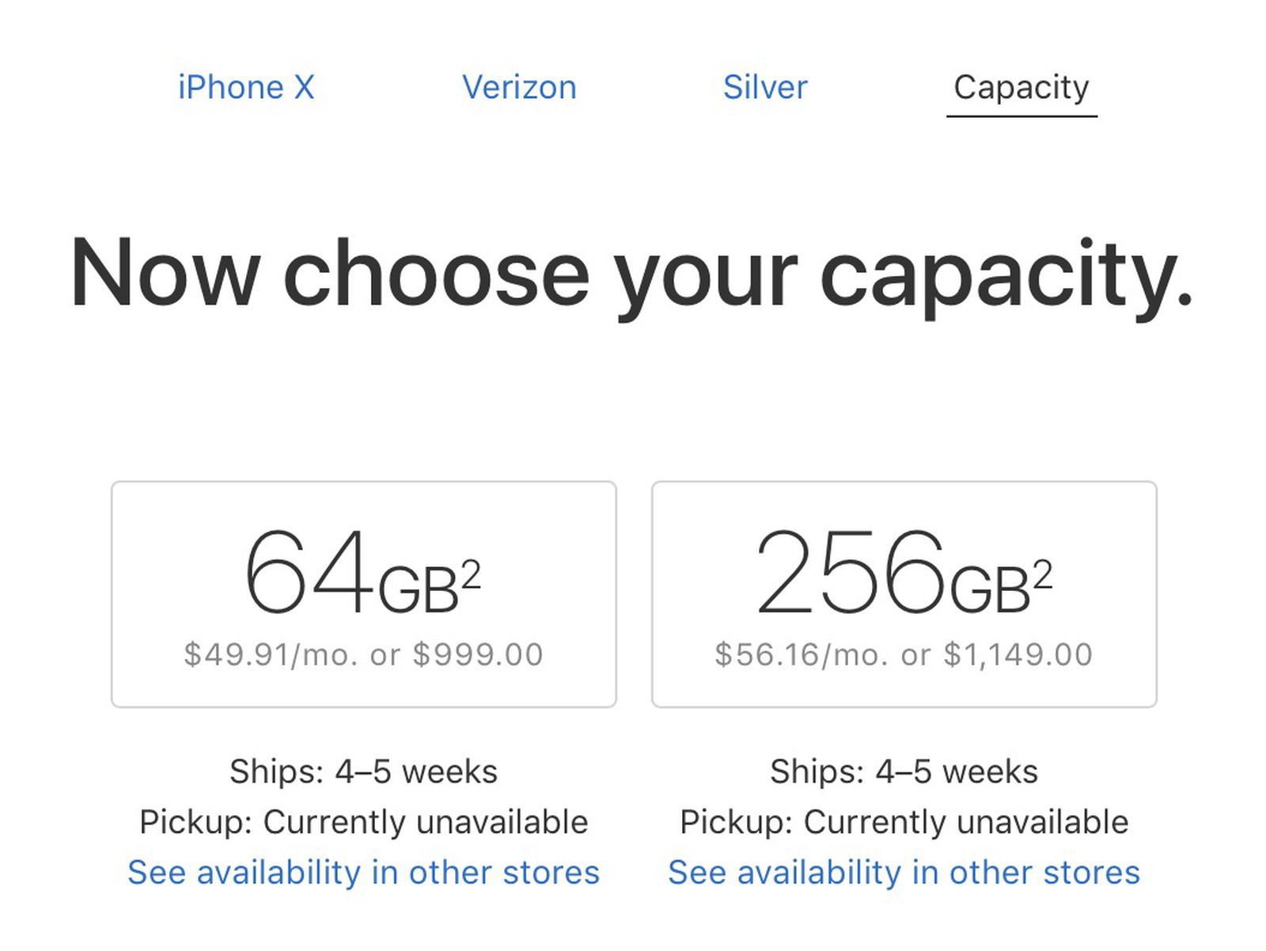Viewport: 1266px width, 951px height.
Task: Click the $49.91/mo. or $999.00 price text
Action: pos(363,655)
